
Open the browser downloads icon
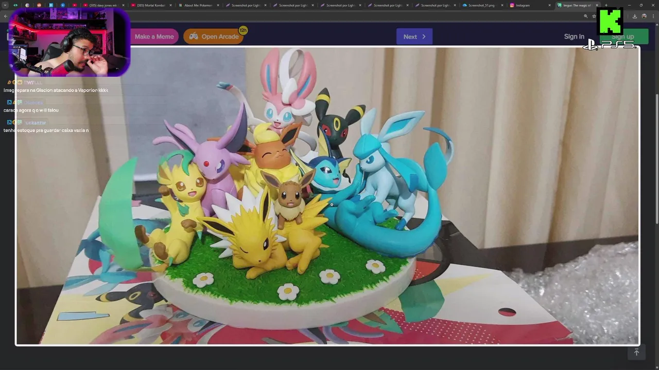tap(634, 16)
